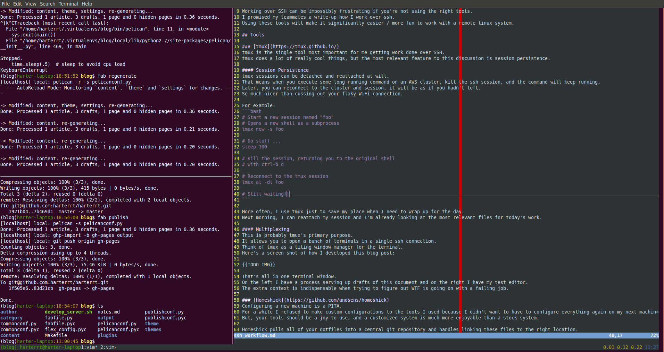Click 'sleep 100' on line 32
The height and width of the screenshot is (352, 664).
(255, 147)
